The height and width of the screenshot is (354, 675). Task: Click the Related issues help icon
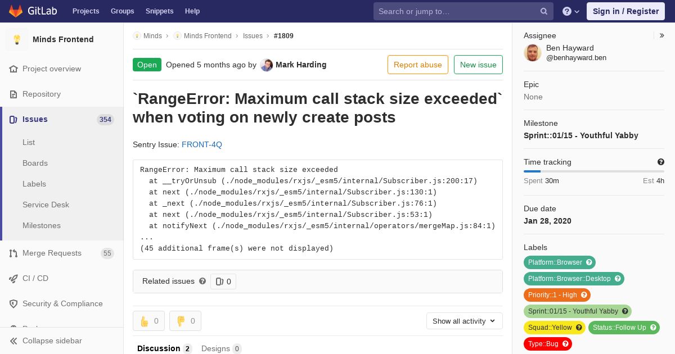point(202,281)
